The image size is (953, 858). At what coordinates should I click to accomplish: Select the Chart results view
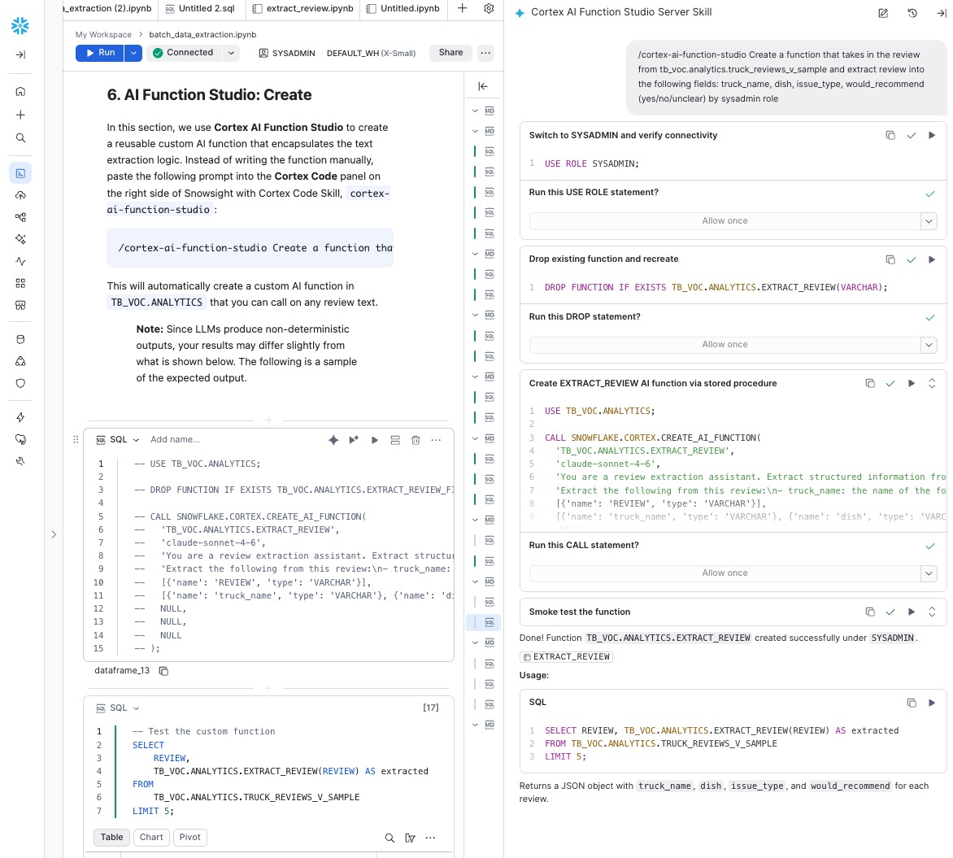(x=151, y=838)
